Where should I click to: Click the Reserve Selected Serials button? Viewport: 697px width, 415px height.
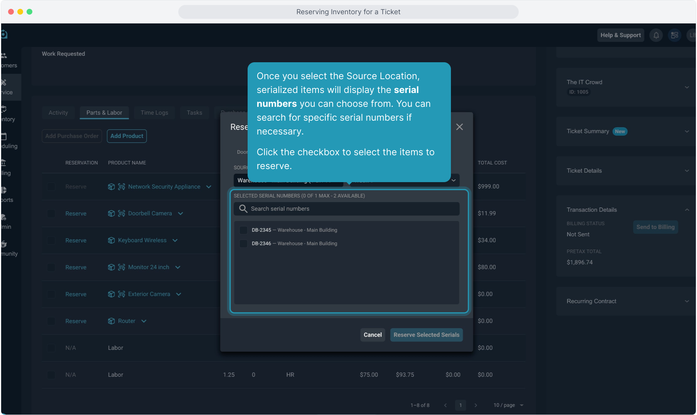pyautogui.click(x=426, y=335)
